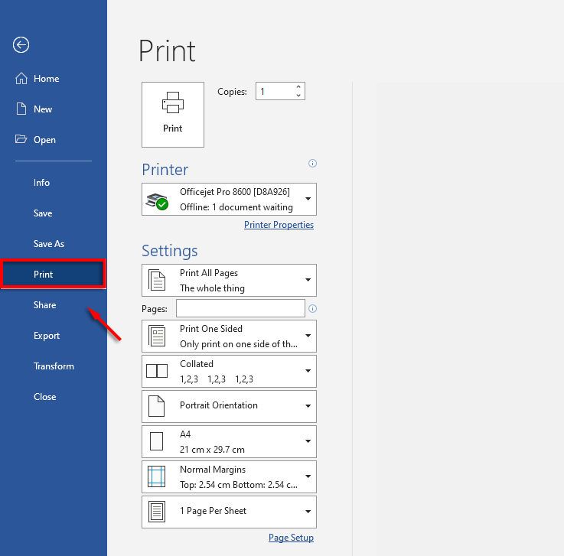This screenshot has height=556, width=564.
Task: Click the printer info icon
Action: [312, 163]
